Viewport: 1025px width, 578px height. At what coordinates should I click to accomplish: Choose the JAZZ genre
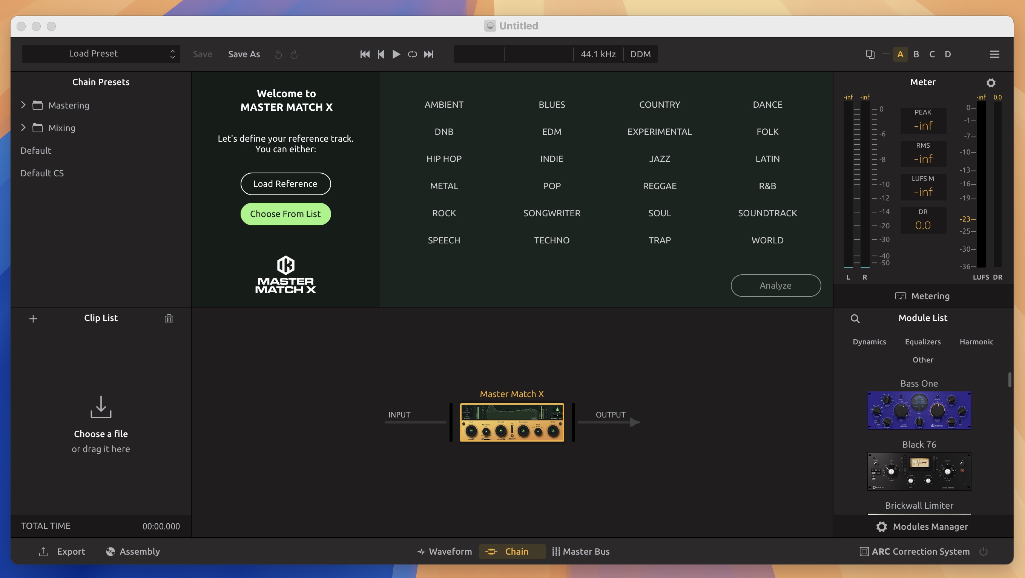point(659,159)
